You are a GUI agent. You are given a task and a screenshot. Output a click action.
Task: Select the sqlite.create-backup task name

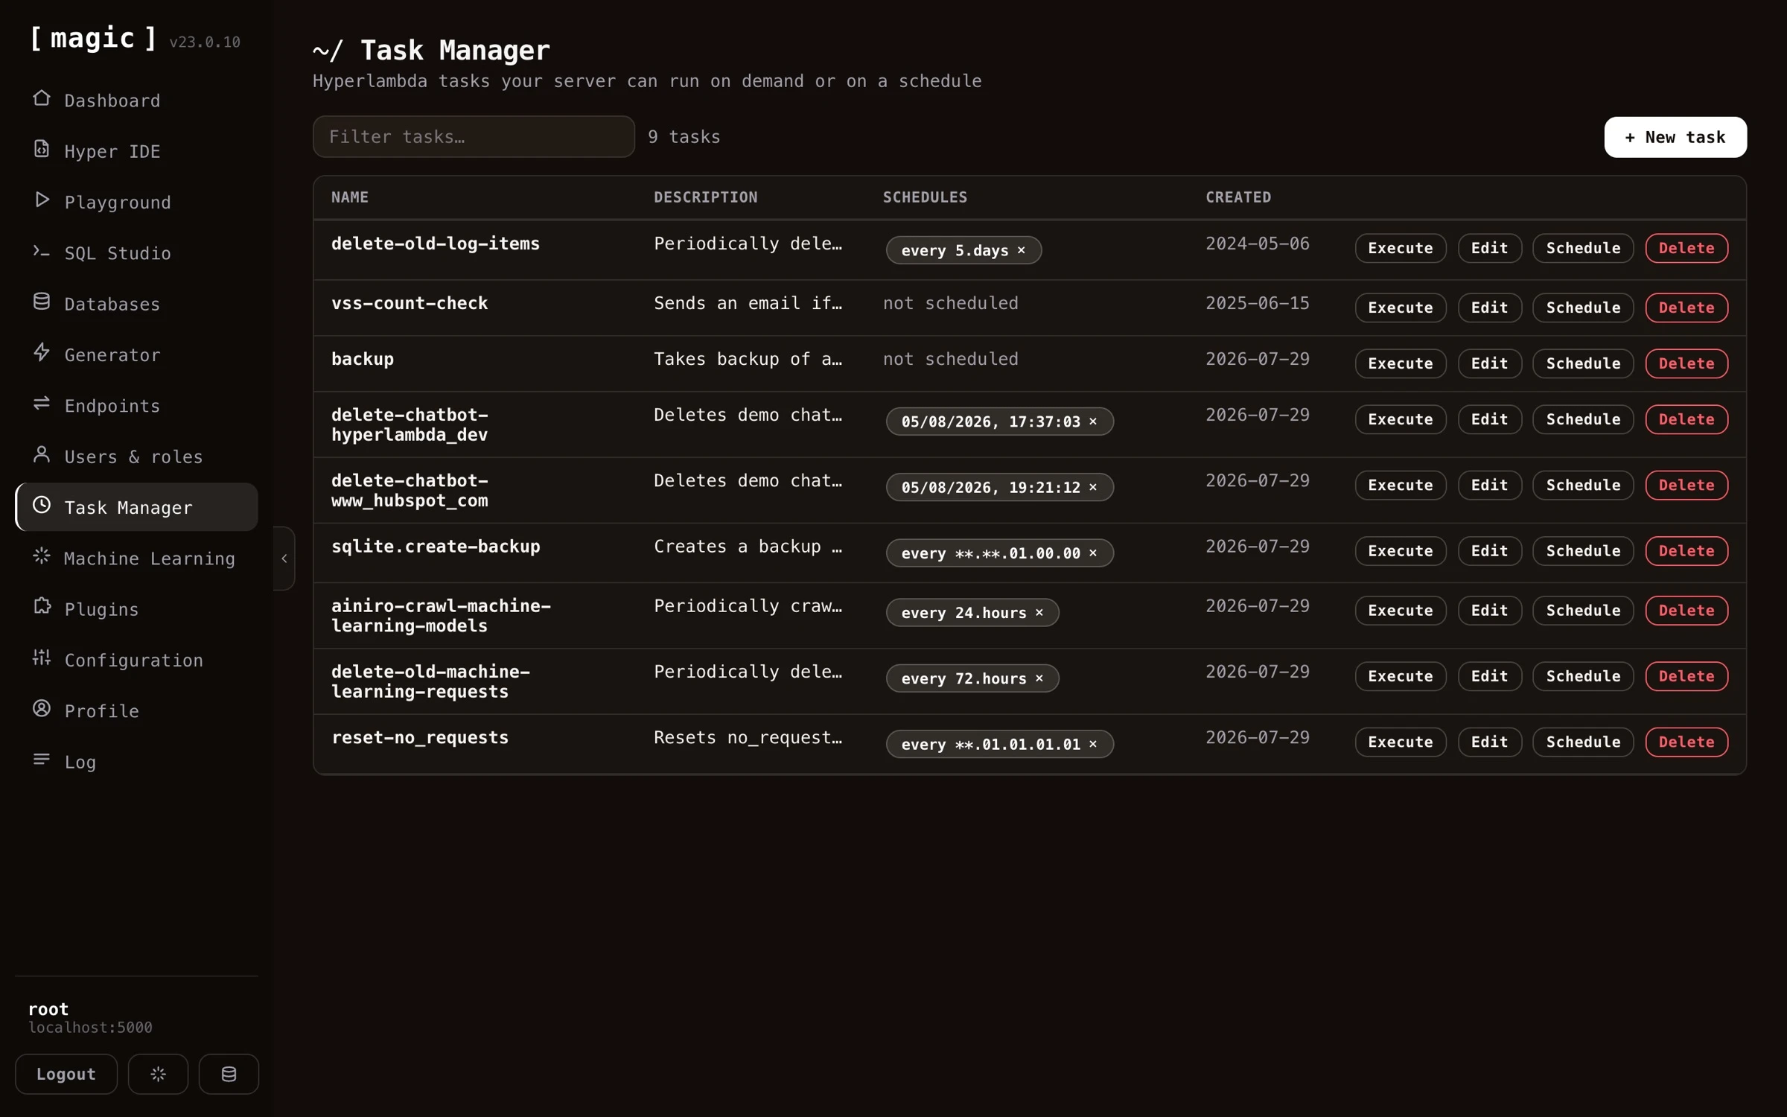(436, 547)
